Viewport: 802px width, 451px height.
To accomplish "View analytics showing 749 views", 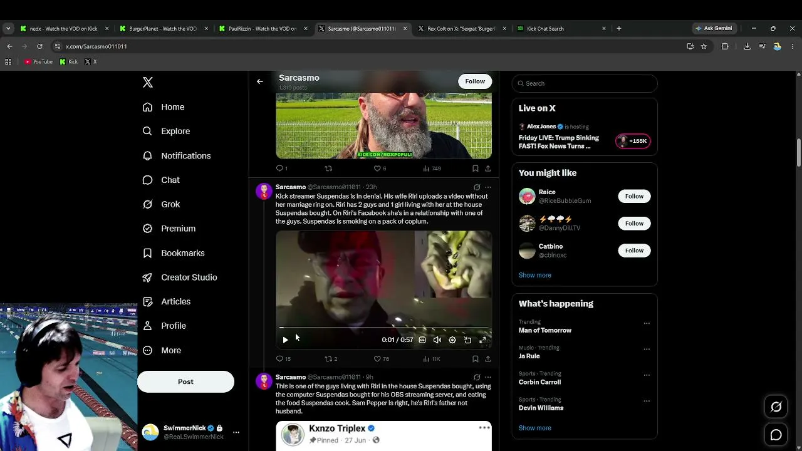I will pyautogui.click(x=432, y=168).
